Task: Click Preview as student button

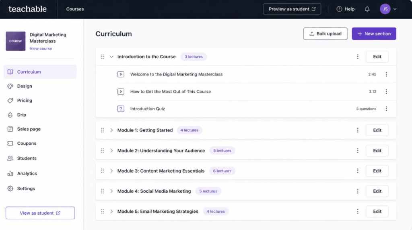Action: pos(292,9)
